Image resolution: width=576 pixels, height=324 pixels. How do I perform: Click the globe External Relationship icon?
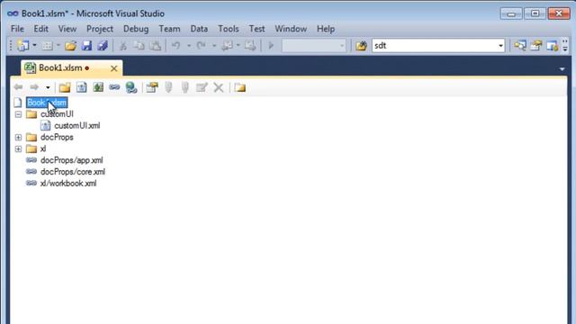pos(131,87)
